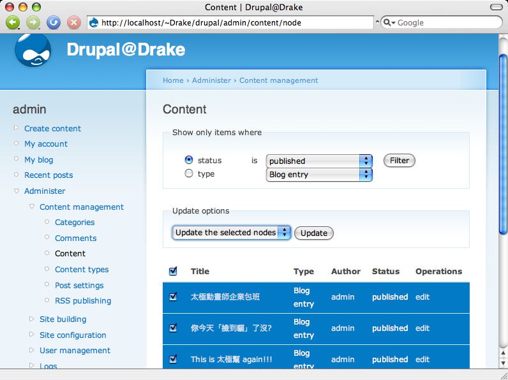The height and width of the screenshot is (380, 508).
Task: Reload the page with the blue refresh button
Action: [x=54, y=22]
